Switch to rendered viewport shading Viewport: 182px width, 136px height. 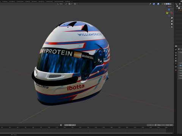pos(171,4)
